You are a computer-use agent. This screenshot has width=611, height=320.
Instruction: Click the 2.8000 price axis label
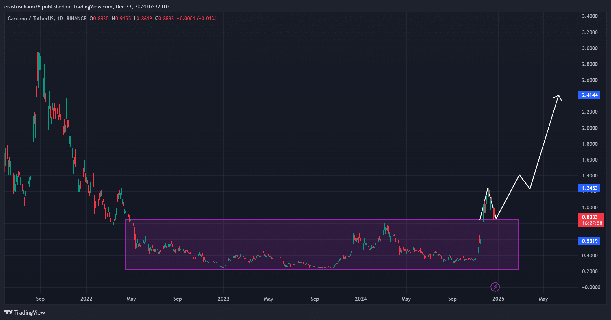click(x=590, y=64)
